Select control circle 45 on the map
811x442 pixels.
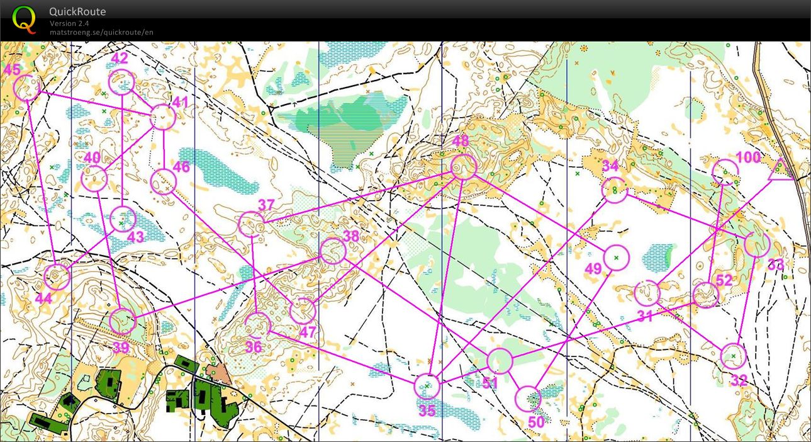click(x=27, y=88)
